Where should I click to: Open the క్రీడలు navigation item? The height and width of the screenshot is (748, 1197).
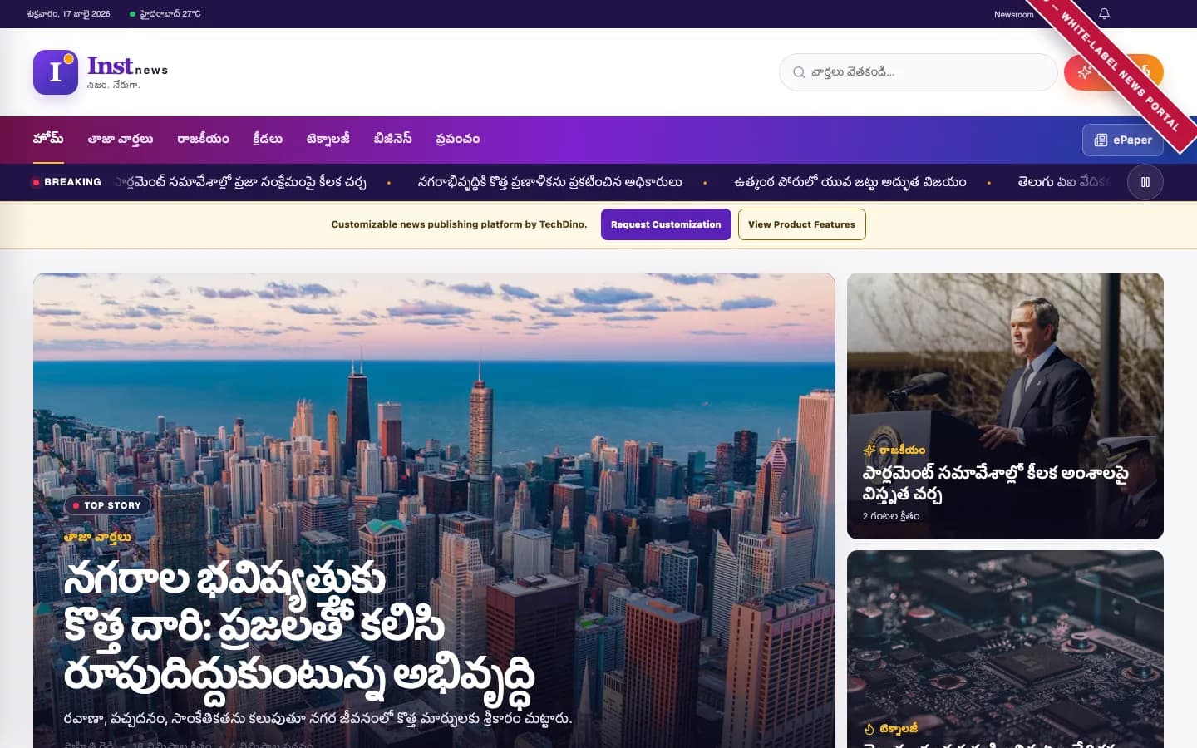(x=268, y=139)
